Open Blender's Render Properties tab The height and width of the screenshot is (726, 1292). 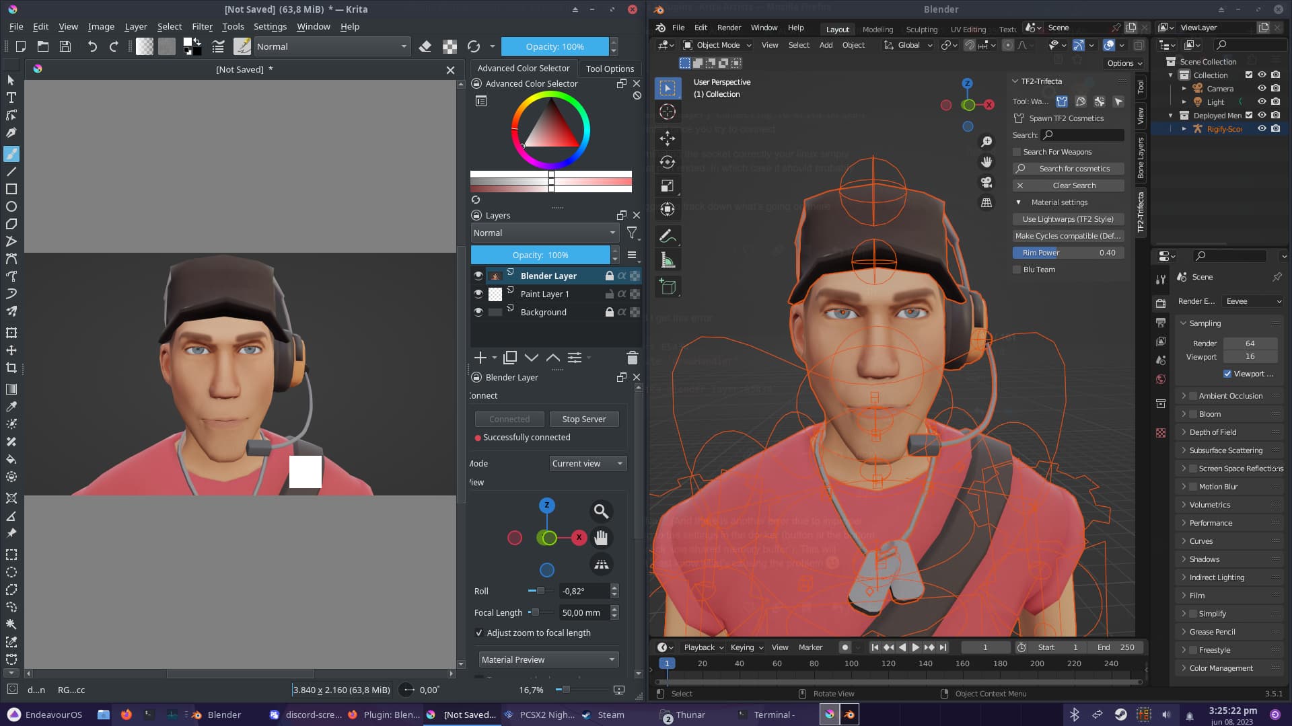[1160, 303]
